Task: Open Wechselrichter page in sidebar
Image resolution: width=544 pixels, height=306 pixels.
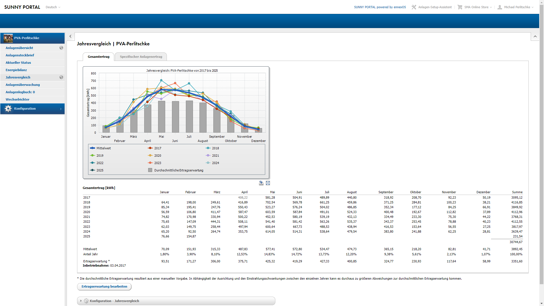Action: [x=18, y=99]
